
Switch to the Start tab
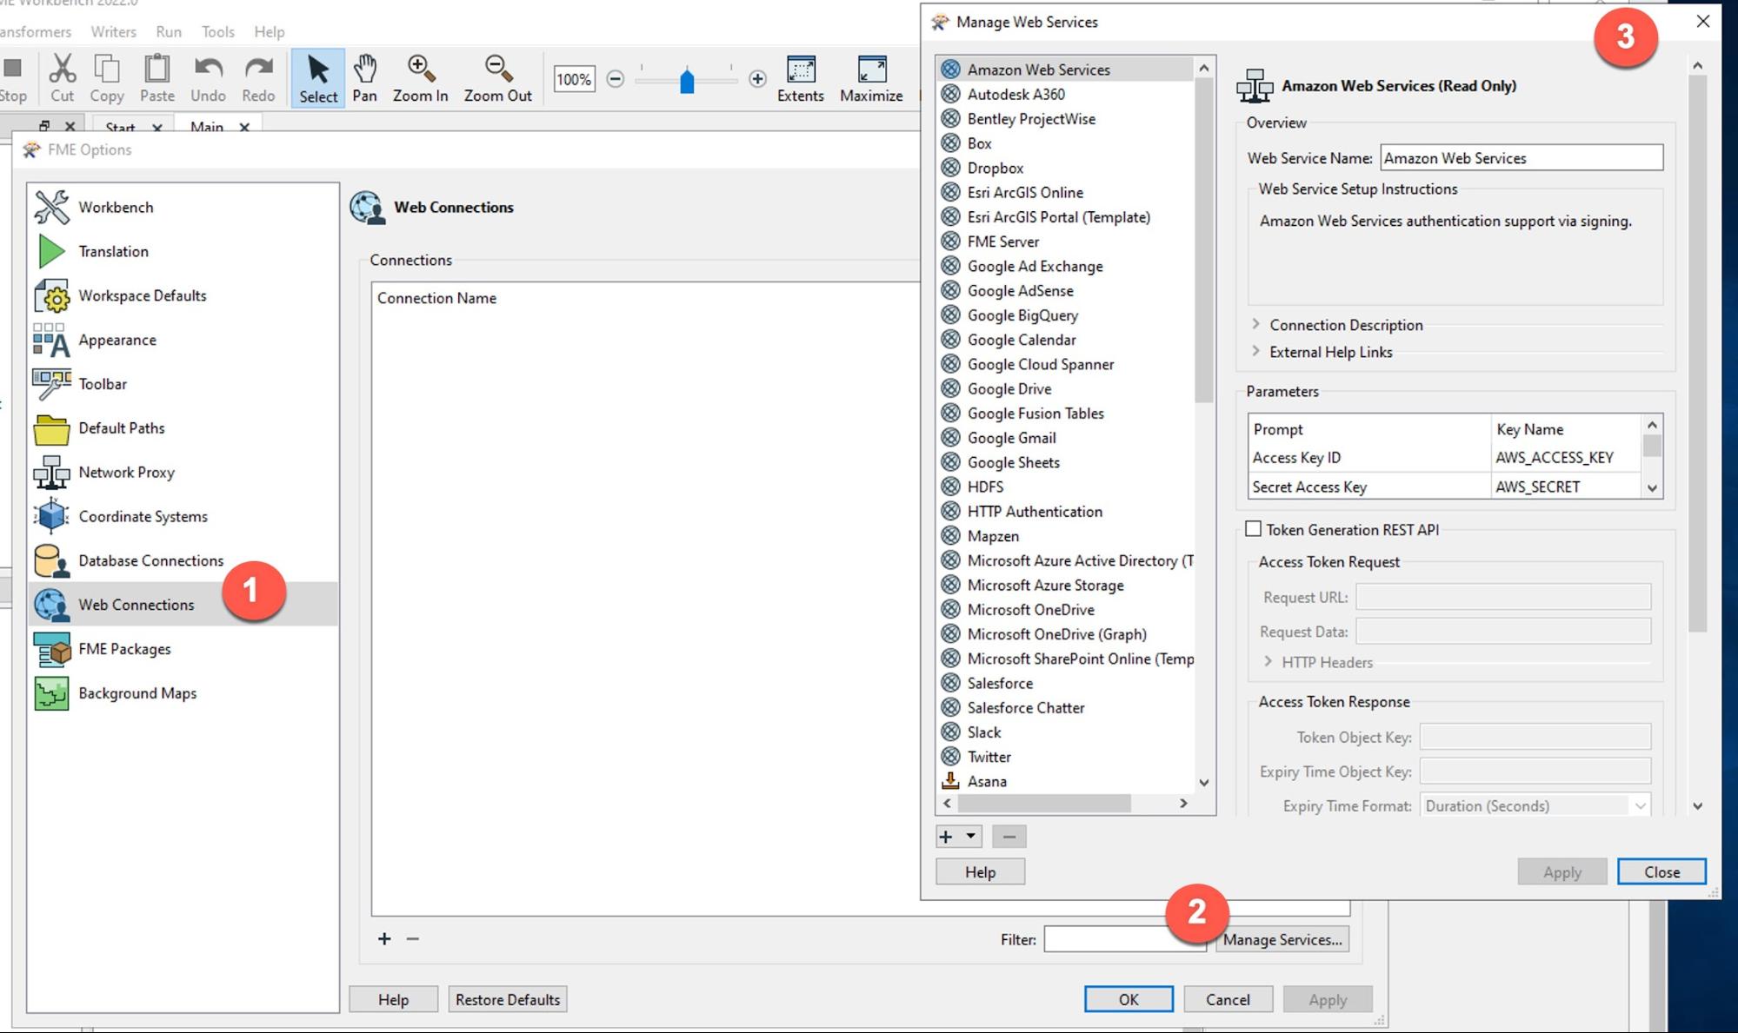pos(118,127)
